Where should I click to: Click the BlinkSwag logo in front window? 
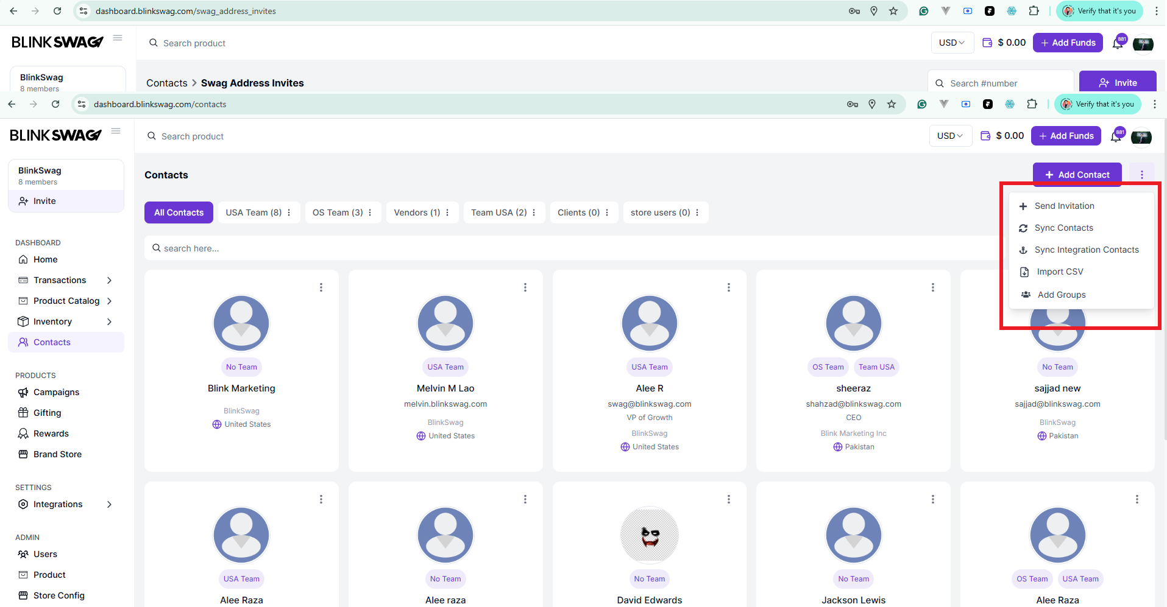(55, 135)
